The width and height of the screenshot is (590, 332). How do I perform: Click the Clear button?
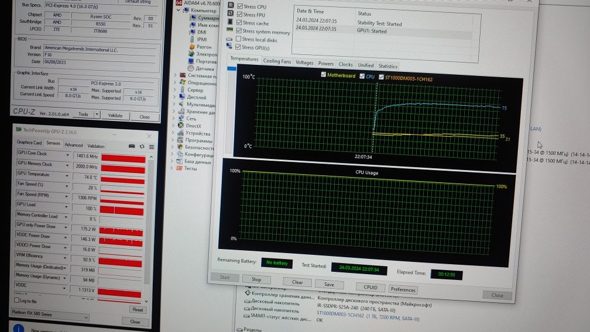pos(297,282)
